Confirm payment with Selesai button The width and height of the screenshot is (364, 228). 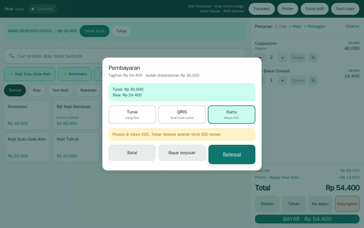coord(232,154)
